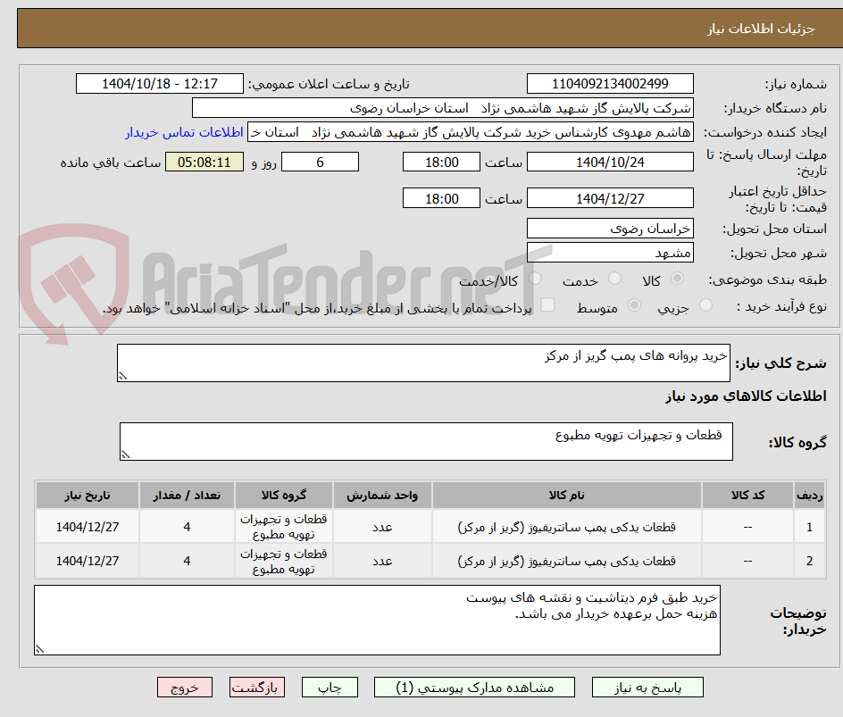Select the متوسط purchase type radio
The image size is (843, 717).
(x=634, y=305)
